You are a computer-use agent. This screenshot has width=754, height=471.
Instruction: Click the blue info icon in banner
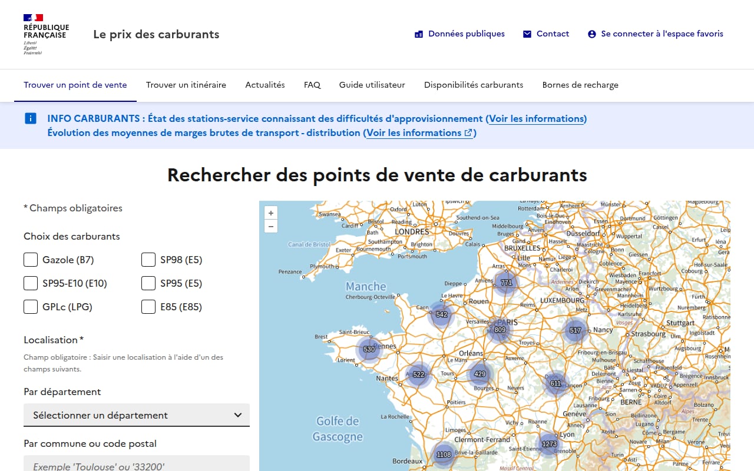(31, 118)
